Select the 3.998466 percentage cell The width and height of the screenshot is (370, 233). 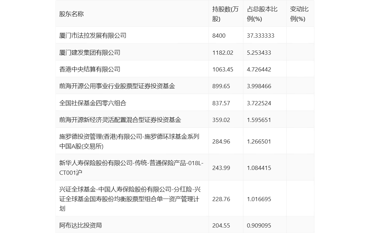click(259, 86)
